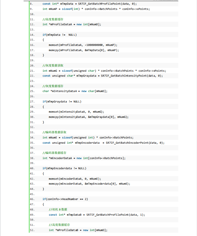
Task: Click line number 10.
Action: coord(32,14)
